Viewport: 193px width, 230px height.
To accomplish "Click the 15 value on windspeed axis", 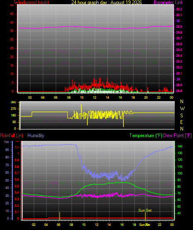I will [12, 65].
